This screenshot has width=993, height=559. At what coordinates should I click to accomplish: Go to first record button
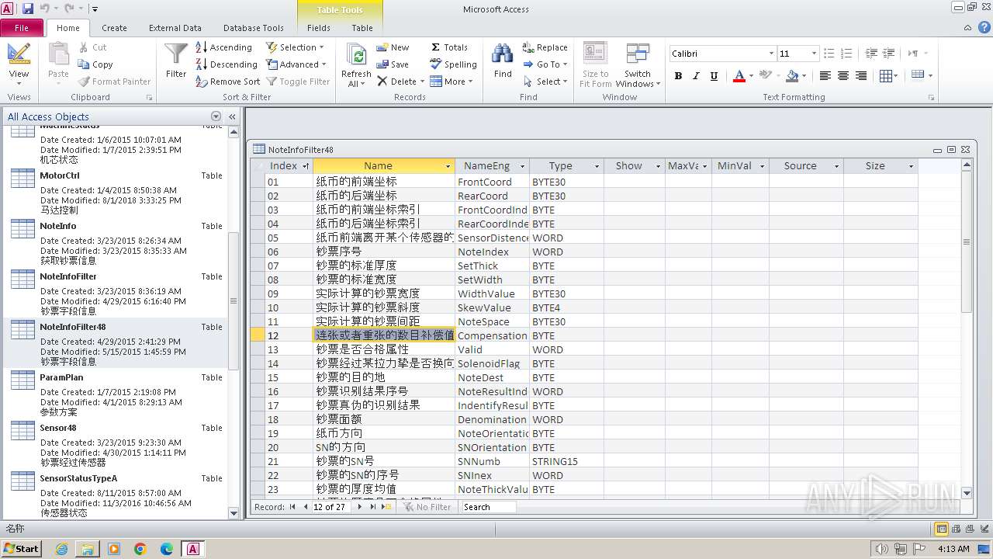(x=292, y=507)
